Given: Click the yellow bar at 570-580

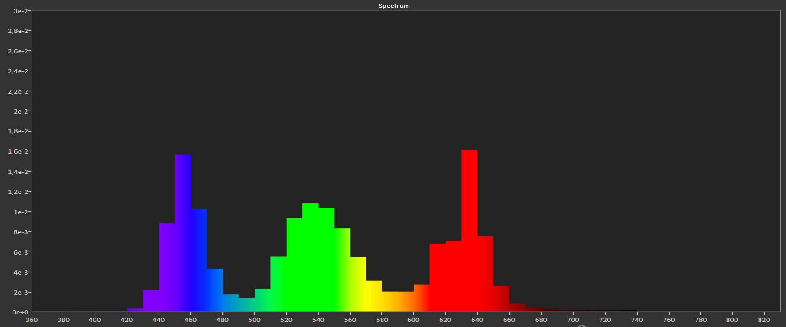Looking at the screenshot, I should pyautogui.click(x=374, y=296).
